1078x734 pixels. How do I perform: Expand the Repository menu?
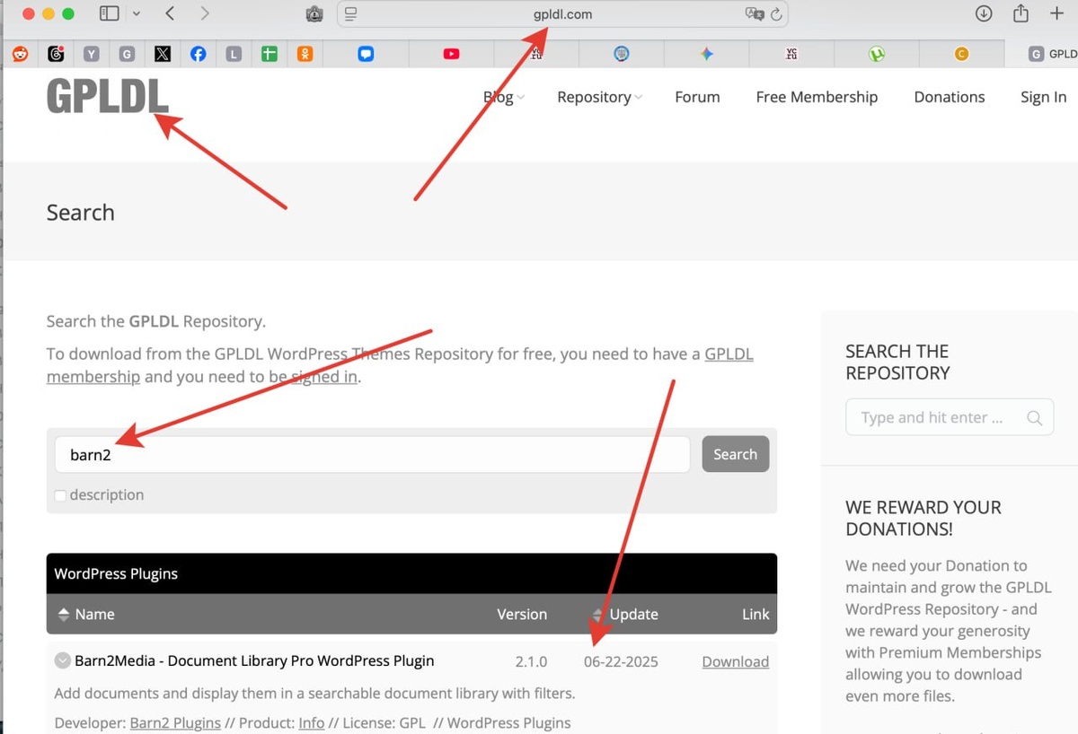pos(599,97)
